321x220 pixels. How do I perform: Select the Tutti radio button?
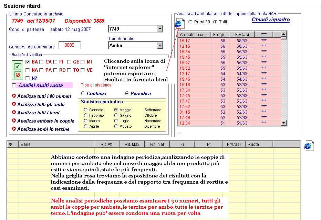[215, 22]
